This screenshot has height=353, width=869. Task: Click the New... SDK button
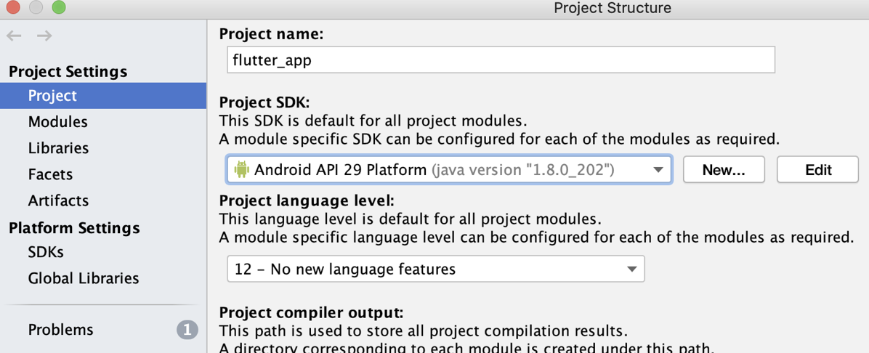(724, 169)
